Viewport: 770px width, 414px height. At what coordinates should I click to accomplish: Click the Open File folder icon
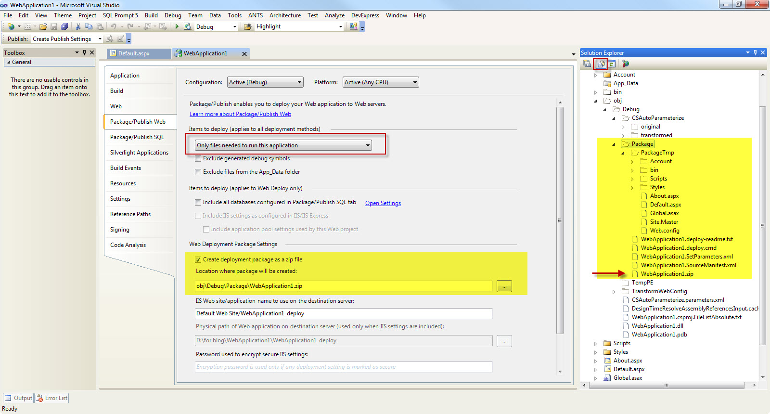pos(43,26)
